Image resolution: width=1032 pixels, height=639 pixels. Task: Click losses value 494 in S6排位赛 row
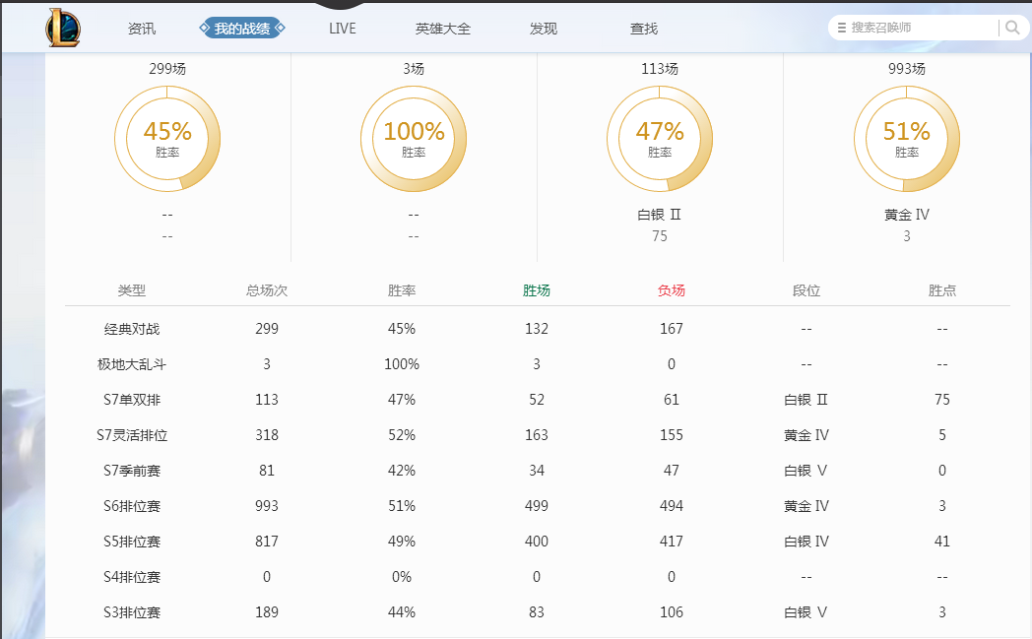point(672,506)
